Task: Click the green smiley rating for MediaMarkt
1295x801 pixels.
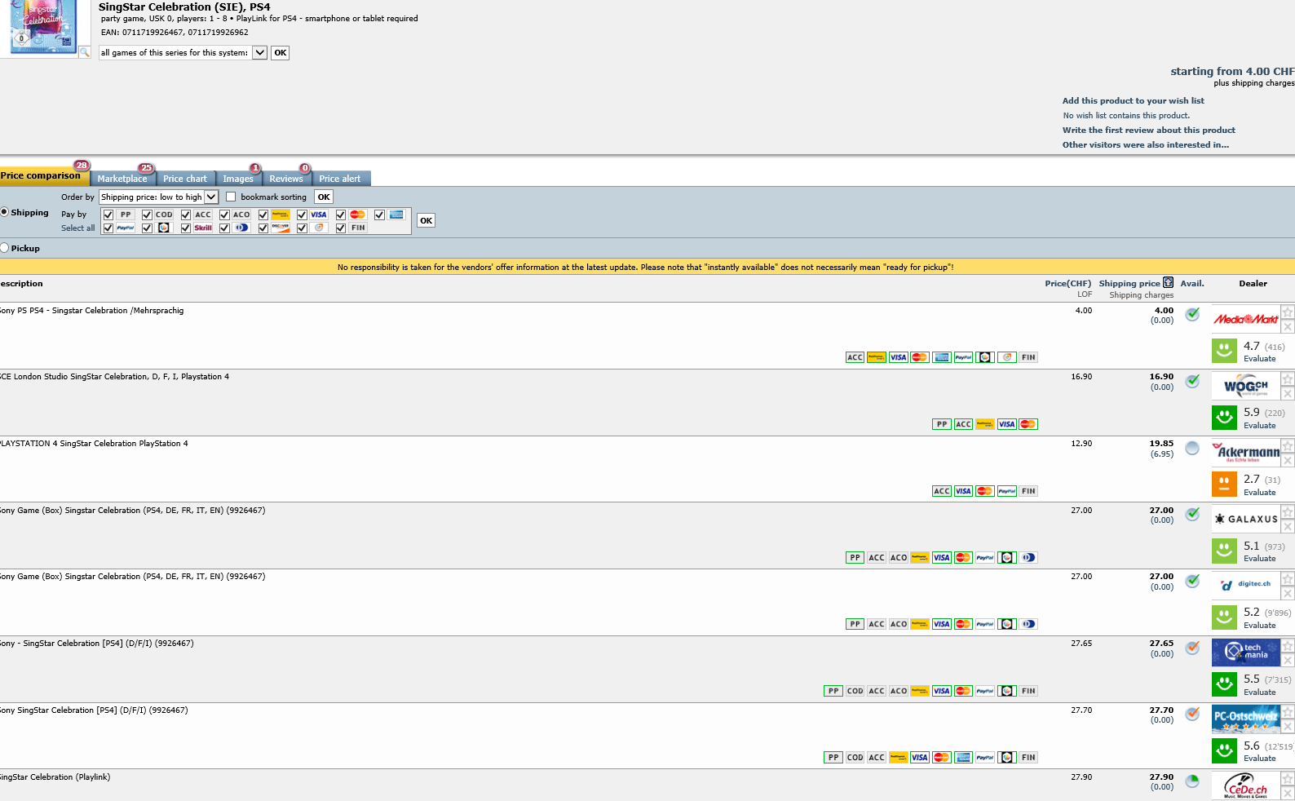Action: click(1224, 351)
